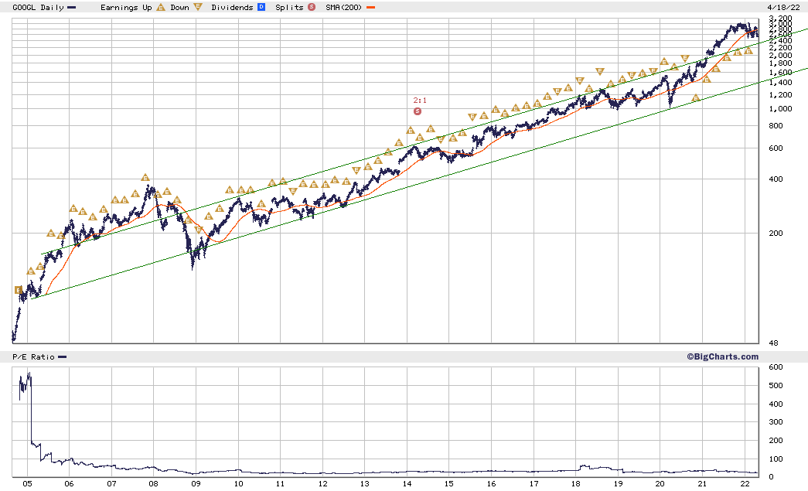Click the 500 P/E axis label

pyautogui.click(x=776, y=385)
